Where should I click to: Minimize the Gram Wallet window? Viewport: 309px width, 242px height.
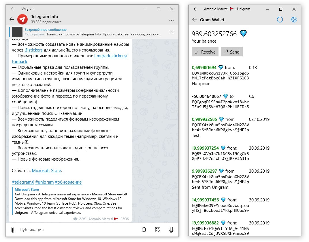click(x=267, y=9)
